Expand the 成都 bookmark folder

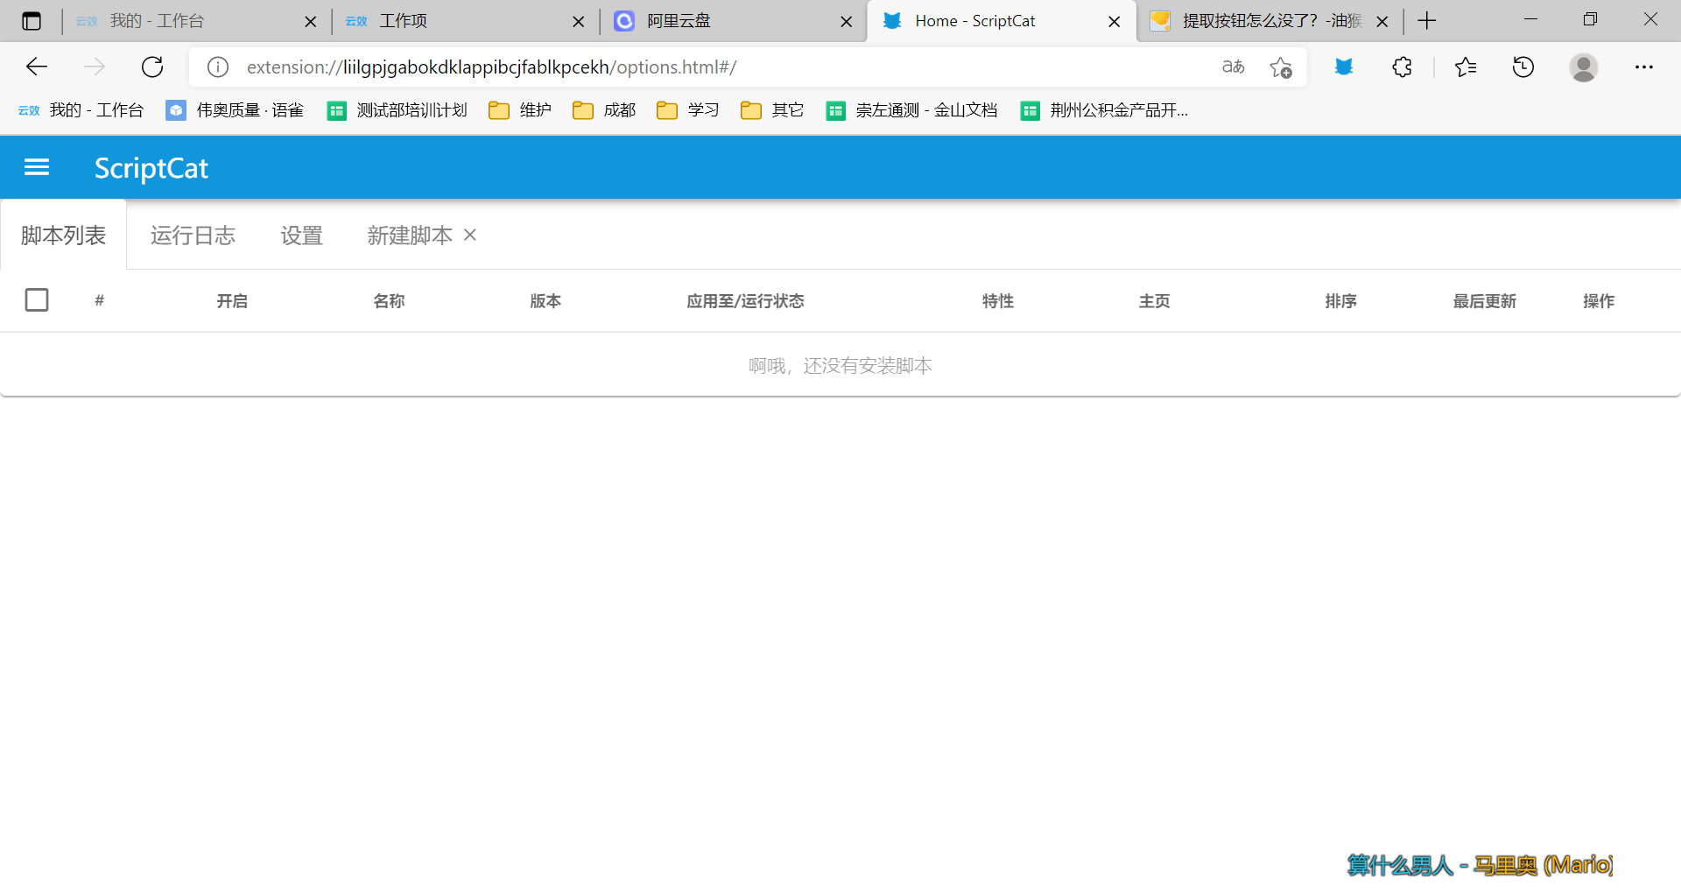(x=604, y=110)
